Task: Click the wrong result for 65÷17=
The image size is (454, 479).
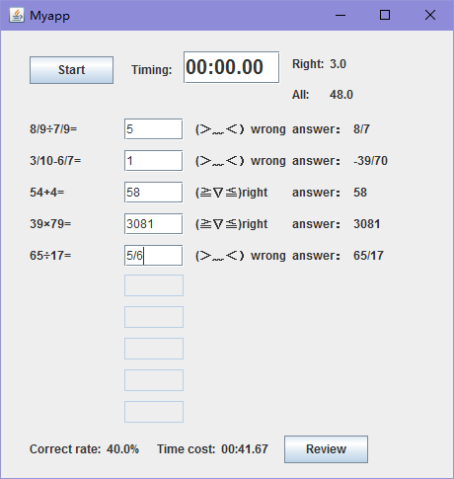Action: pos(241,256)
